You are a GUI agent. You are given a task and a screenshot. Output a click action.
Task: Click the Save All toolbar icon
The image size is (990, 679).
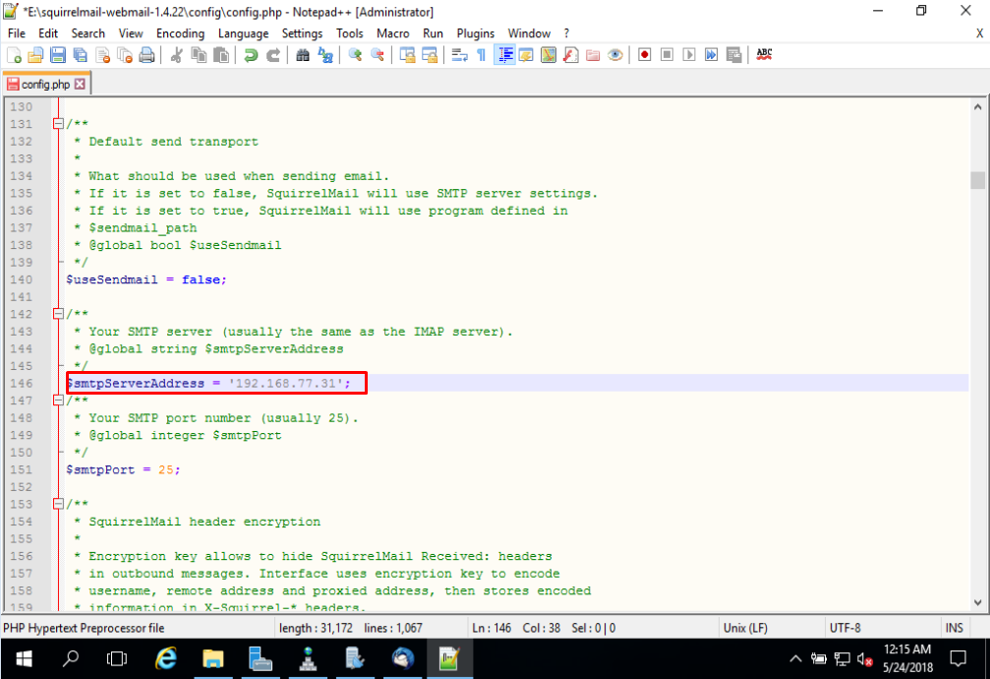81,56
